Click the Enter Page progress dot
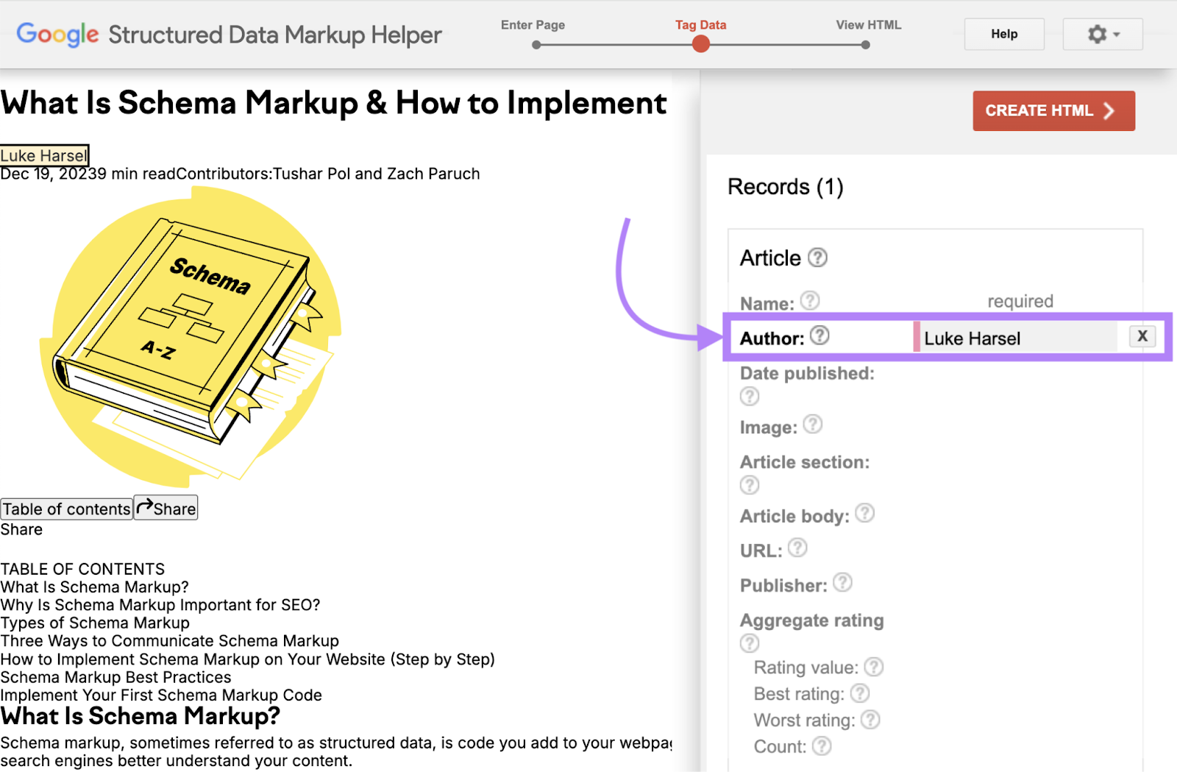1177x772 pixels. (x=536, y=45)
